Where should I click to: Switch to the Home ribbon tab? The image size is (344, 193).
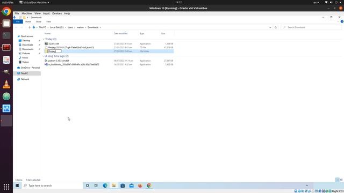coord(28,21)
